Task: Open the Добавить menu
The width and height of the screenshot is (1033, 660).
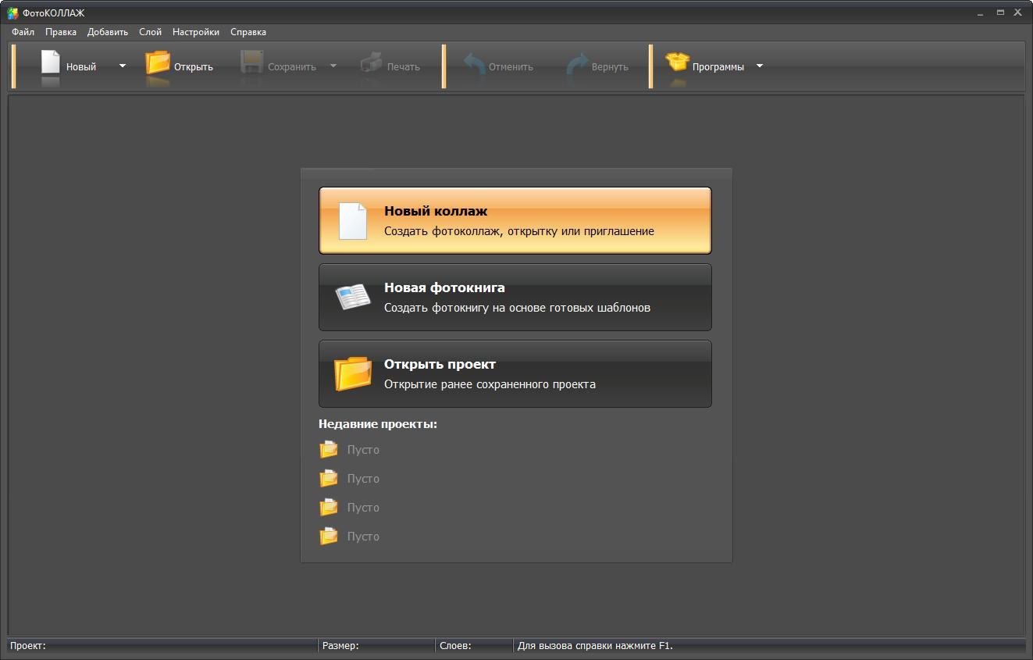Action: coord(108,32)
